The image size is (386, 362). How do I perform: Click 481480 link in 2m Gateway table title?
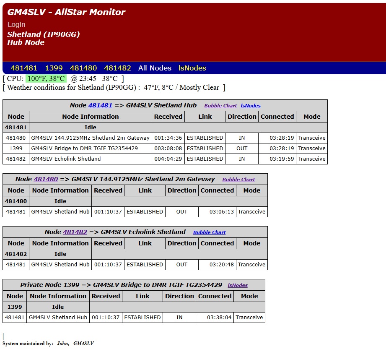(46, 179)
